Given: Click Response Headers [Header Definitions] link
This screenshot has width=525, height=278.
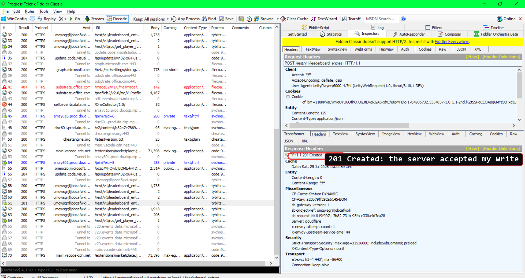Looking at the screenshot, I should tap(501, 149).
